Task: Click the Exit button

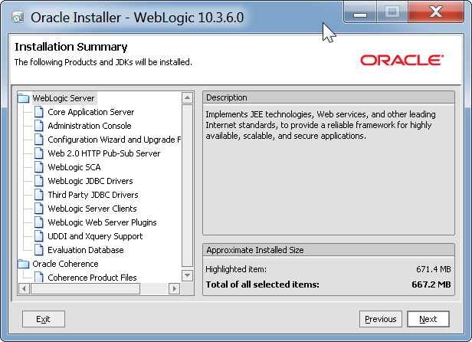Action: click(x=44, y=319)
